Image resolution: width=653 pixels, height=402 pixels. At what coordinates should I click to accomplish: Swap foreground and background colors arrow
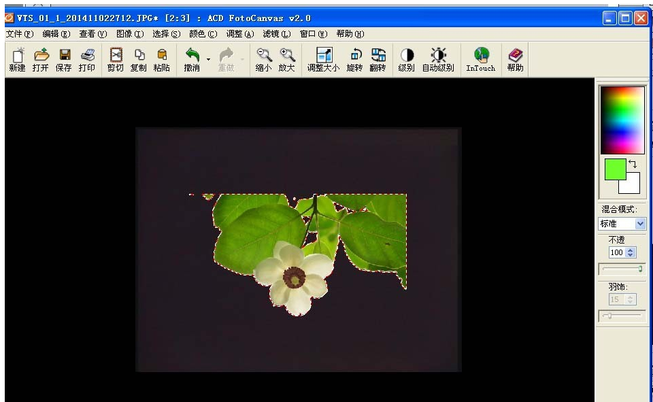coord(633,164)
